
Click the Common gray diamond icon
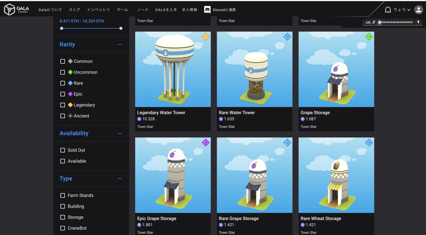(70, 61)
